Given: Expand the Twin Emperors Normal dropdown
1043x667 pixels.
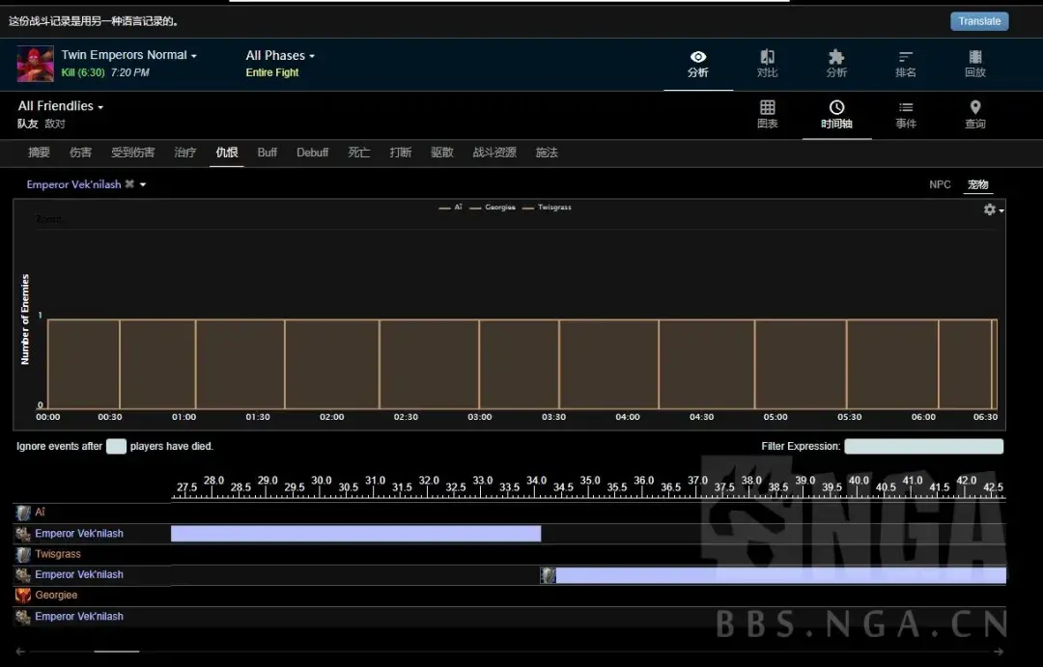Looking at the screenshot, I should (x=129, y=55).
